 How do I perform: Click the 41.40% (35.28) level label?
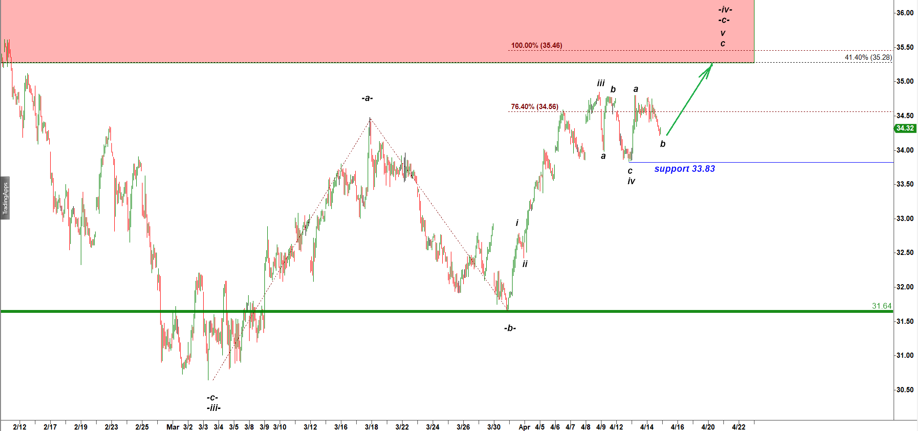pos(868,57)
